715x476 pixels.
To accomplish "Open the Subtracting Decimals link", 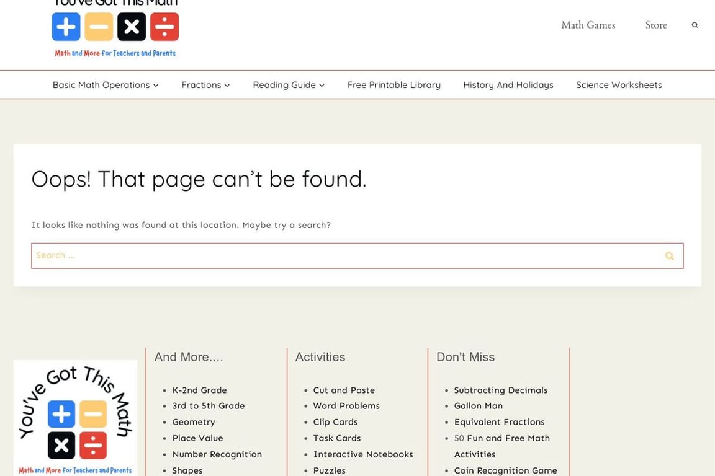I will pos(500,390).
